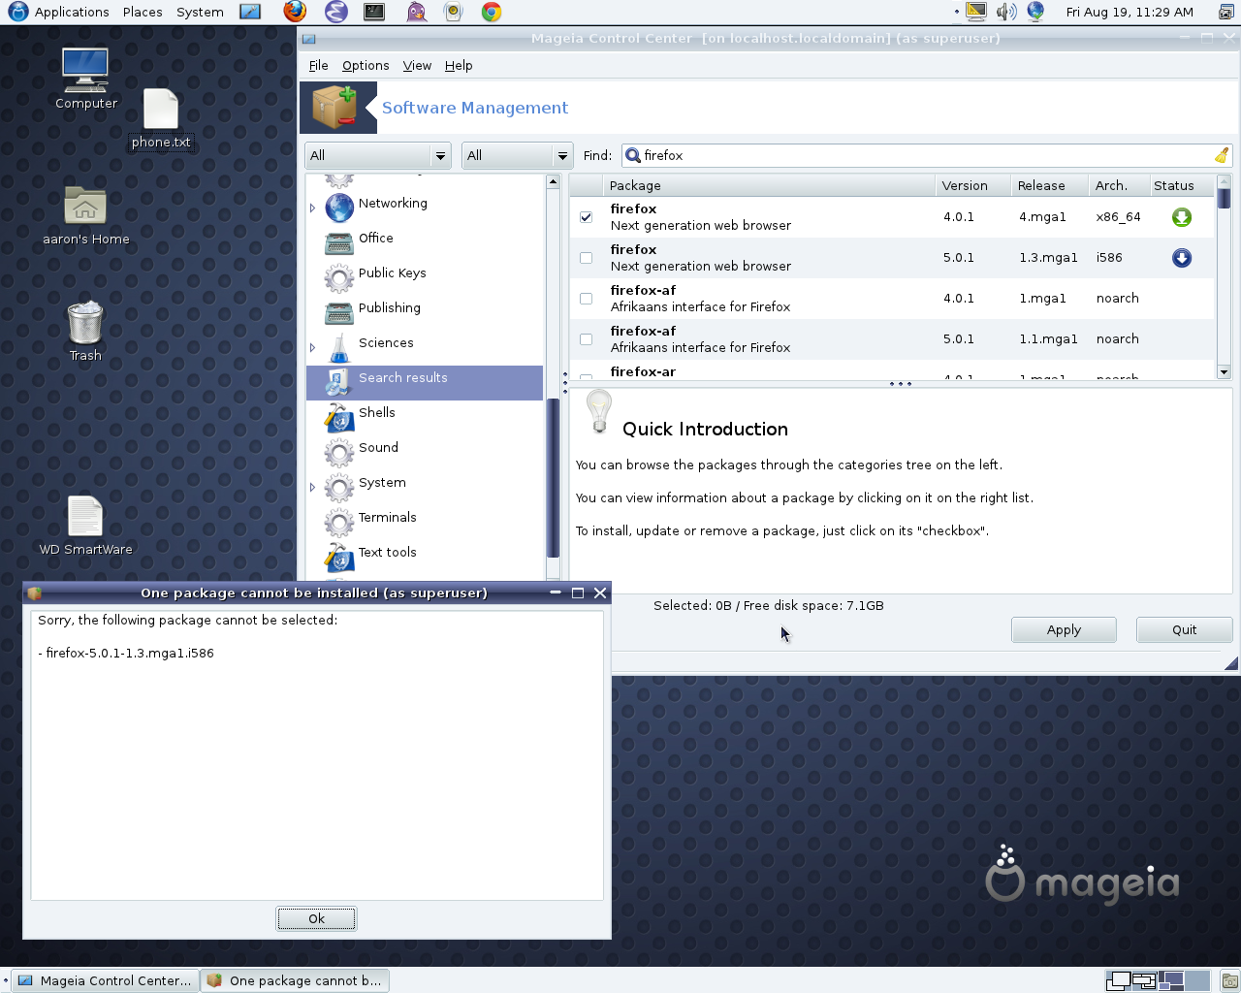Image resolution: width=1241 pixels, height=993 pixels.
Task: Open the View menu
Action: tap(417, 65)
